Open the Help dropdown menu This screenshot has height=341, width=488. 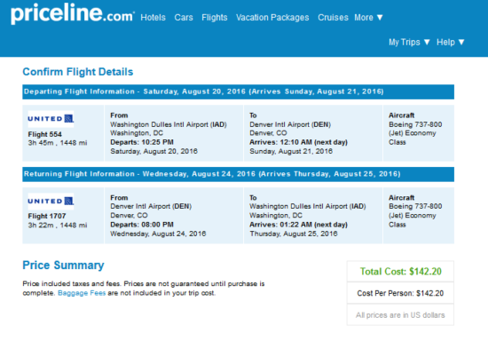451,42
